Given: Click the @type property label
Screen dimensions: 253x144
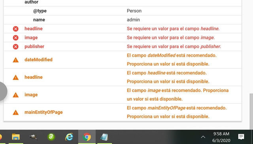Looking at the screenshot, I should [40, 11].
